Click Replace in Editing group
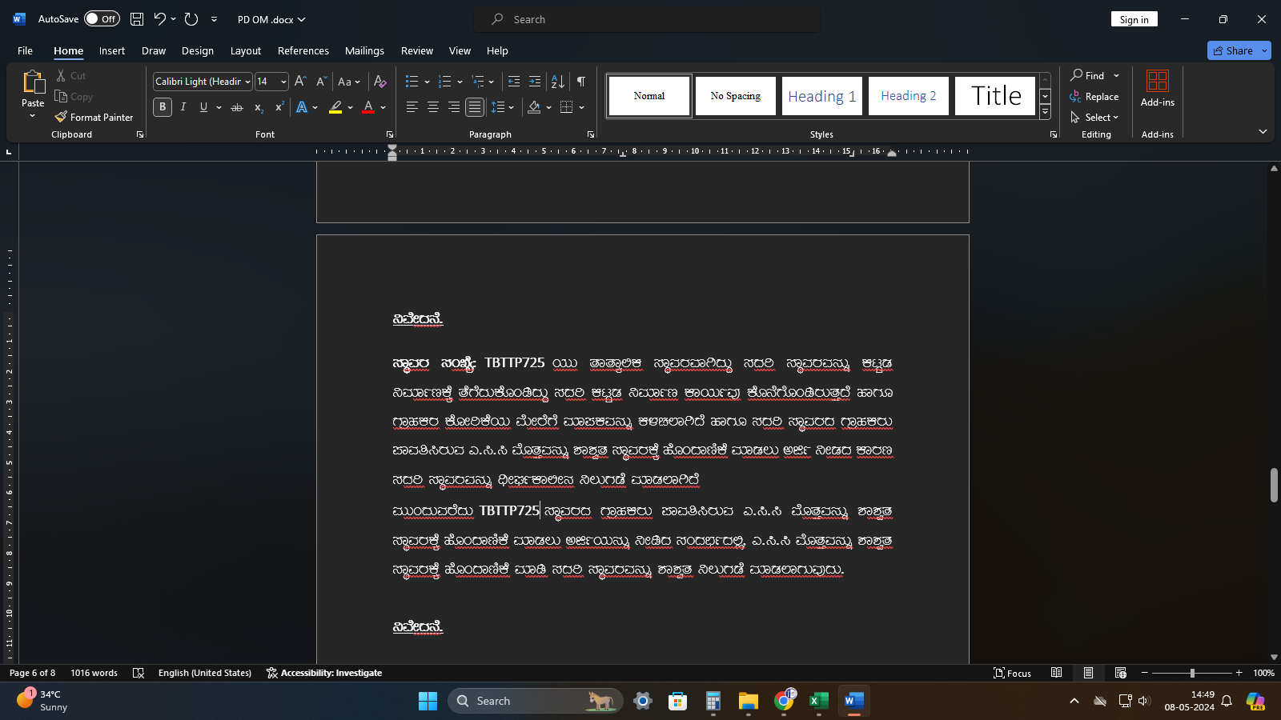 pyautogui.click(x=1094, y=96)
